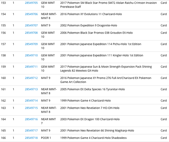Open cert number link 28549711

coord(31,67)
